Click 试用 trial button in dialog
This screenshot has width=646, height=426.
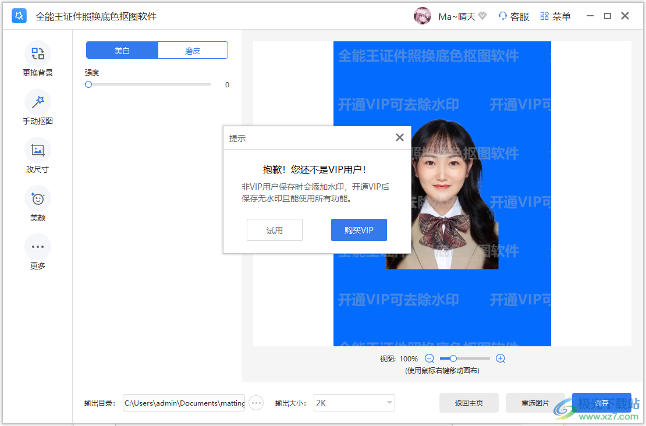tap(274, 230)
